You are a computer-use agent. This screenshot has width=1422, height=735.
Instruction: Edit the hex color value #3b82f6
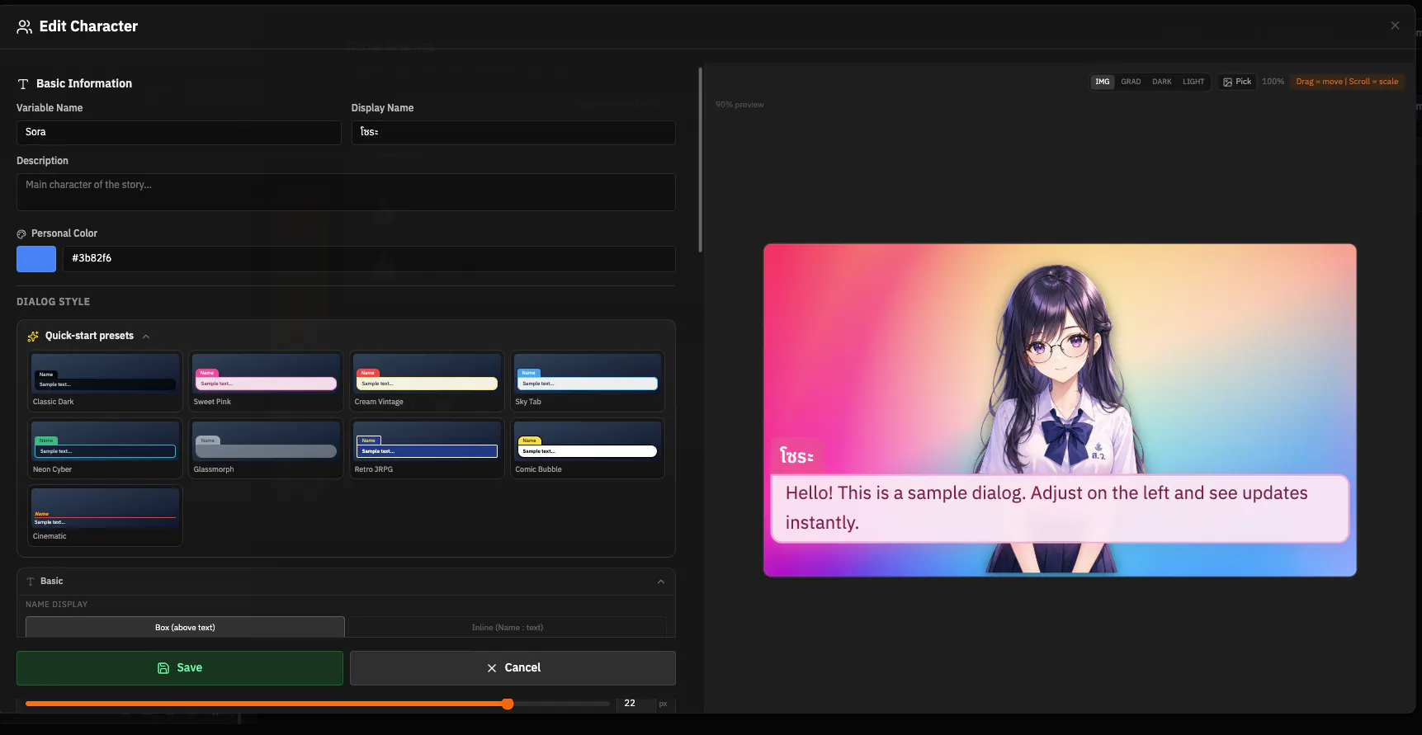(369, 259)
